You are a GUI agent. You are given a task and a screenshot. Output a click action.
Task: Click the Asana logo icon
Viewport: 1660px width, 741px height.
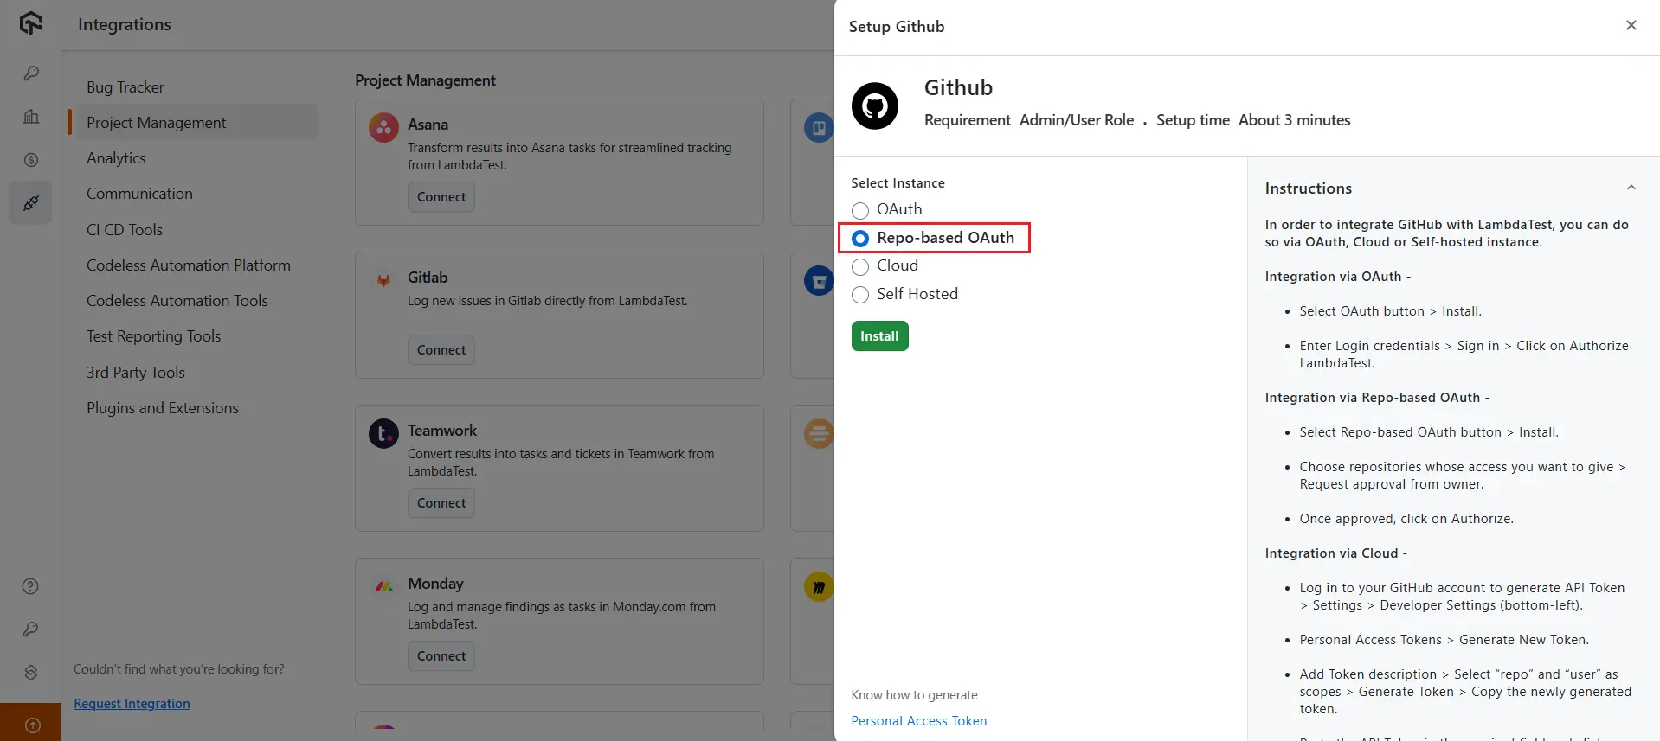(383, 128)
